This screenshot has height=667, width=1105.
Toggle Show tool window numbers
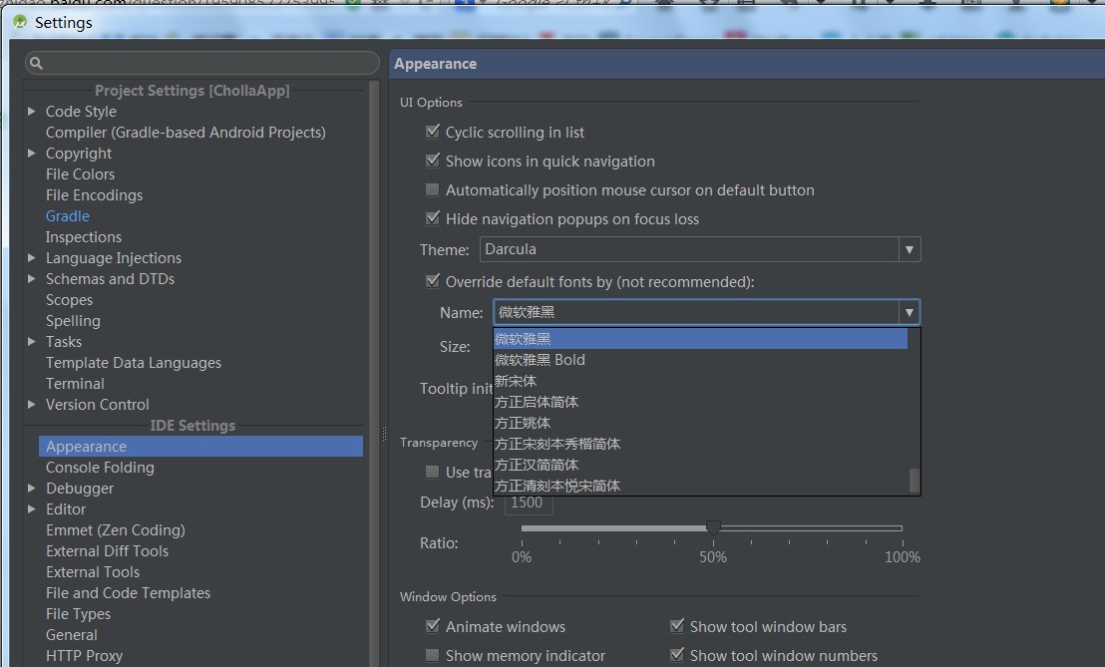677,655
